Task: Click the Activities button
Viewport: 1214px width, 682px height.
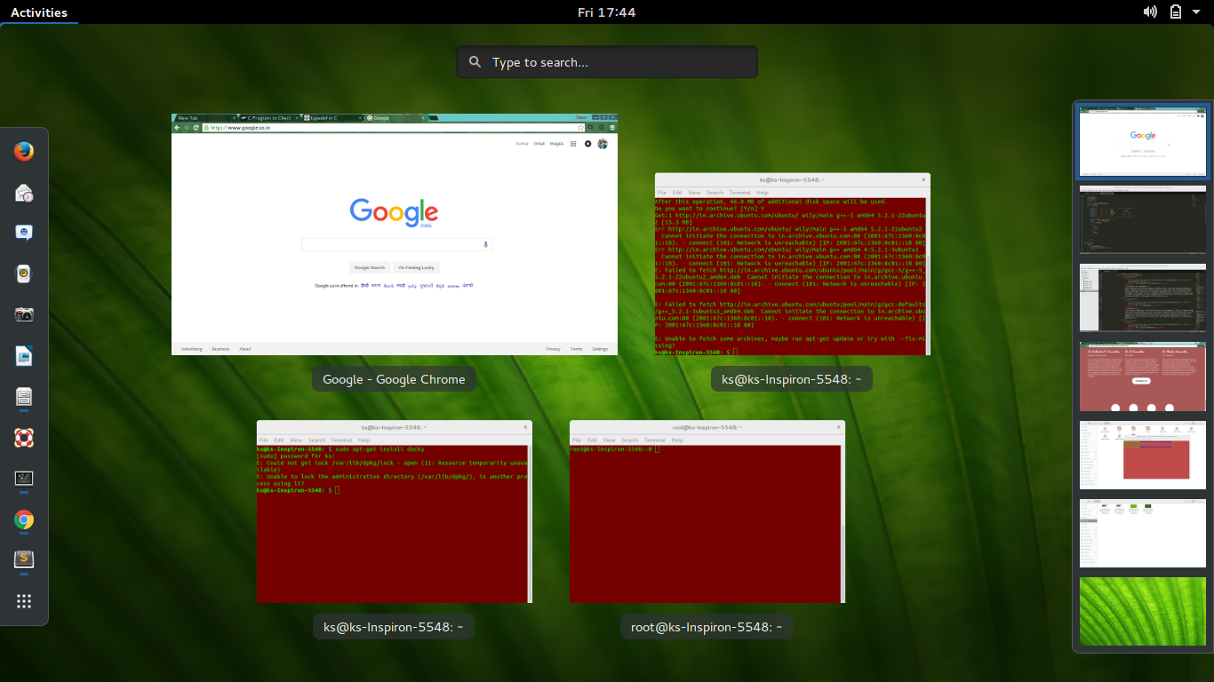Action: pos(39,12)
